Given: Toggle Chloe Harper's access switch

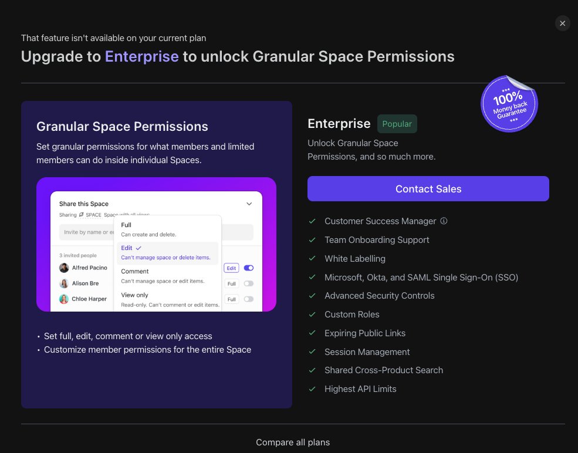Looking at the screenshot, I should (249, 299).
